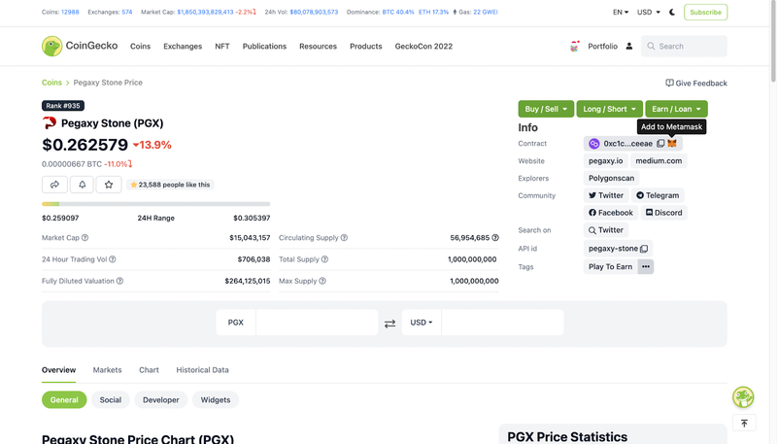Search on Twitter link
Viewport: 777px width, 444px height.
[x=606, y=230]
